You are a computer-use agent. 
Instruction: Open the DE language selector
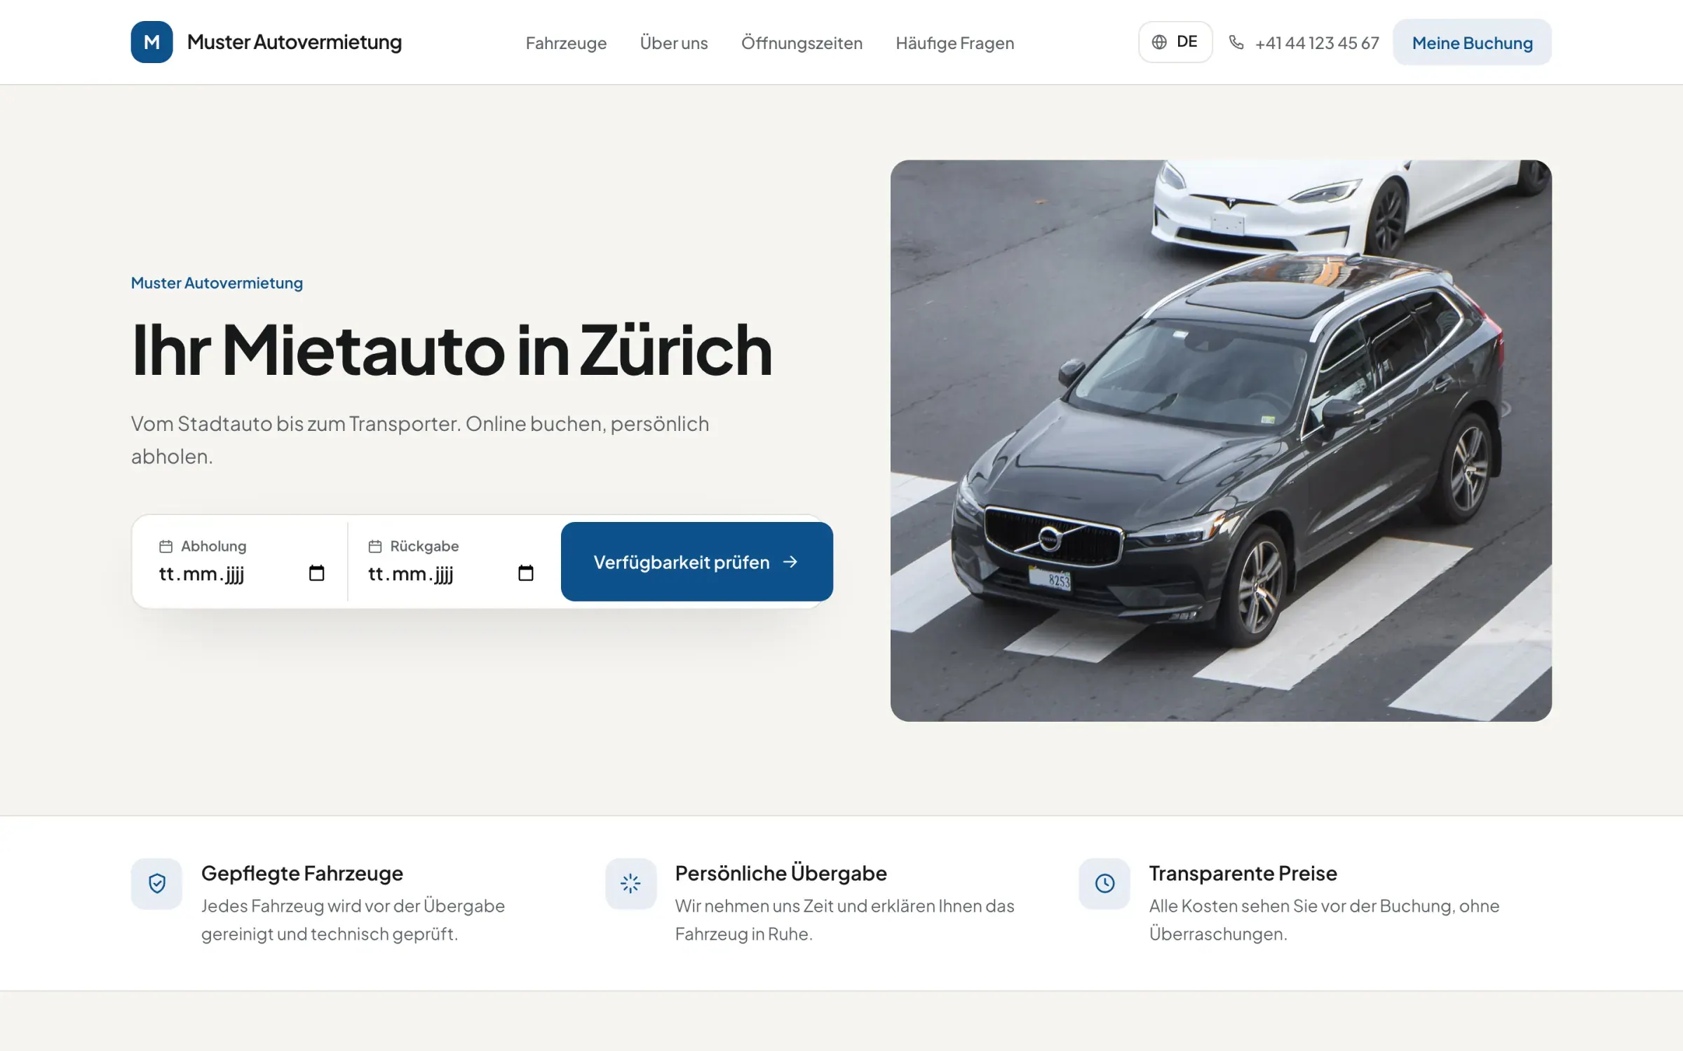click(x=1175, y=42)
